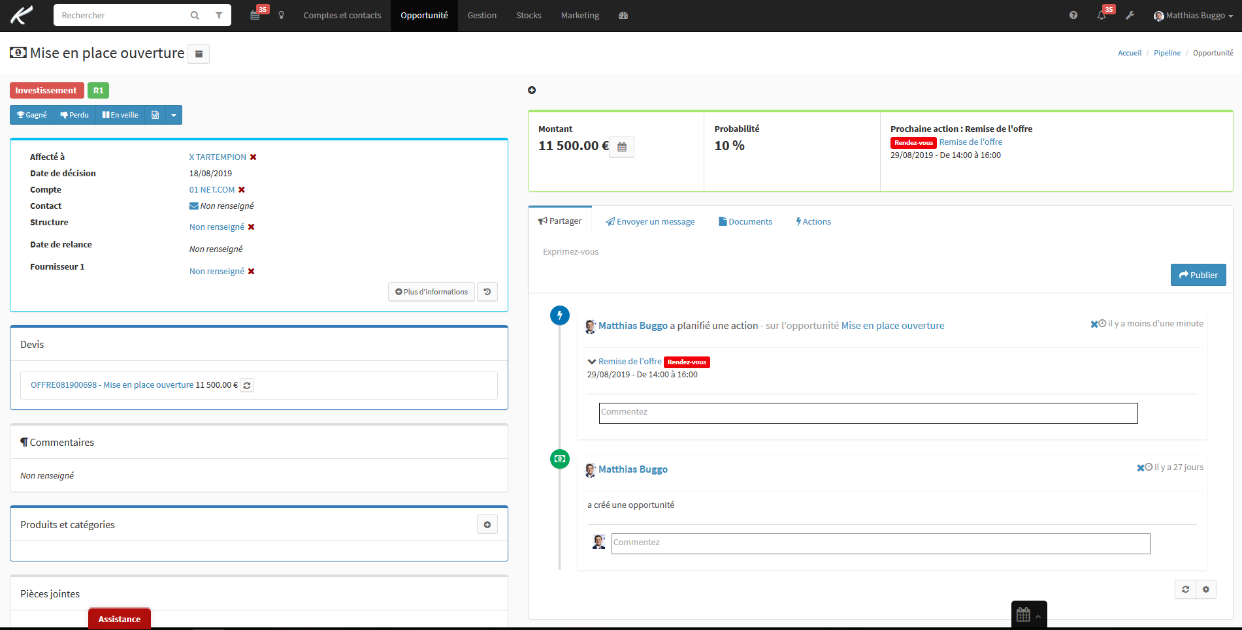
Task: Click Commentez field under created opportunity
Action: 881,544
